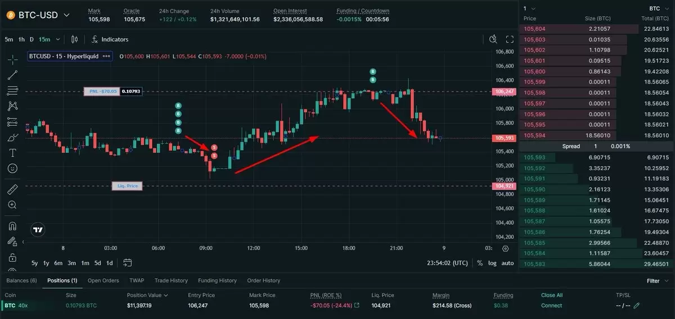
Task: Open the Indicators dialog
Action: [110, 39]
